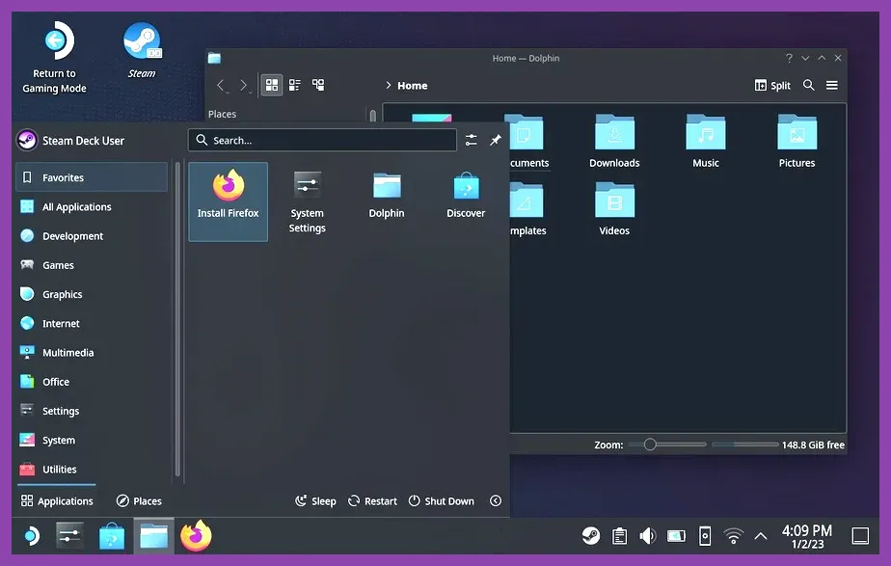
Task: Click Dolphin Places panel scrollbar
Action: click(373, 116)
